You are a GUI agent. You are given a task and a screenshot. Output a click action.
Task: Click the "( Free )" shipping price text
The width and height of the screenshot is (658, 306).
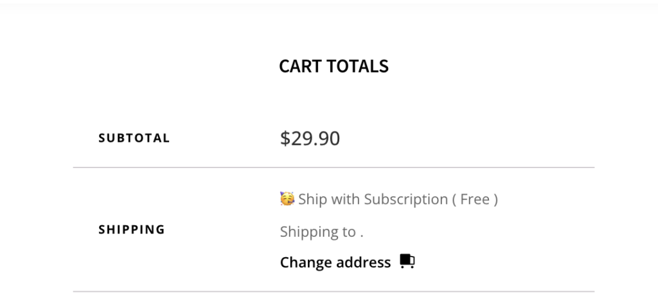coord(475,199)
